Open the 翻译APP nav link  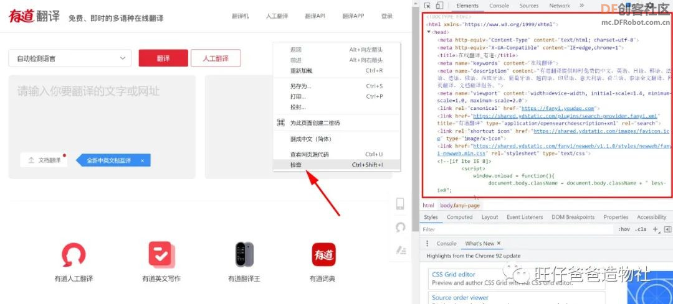pyautogui.click(x=353, y=16)
